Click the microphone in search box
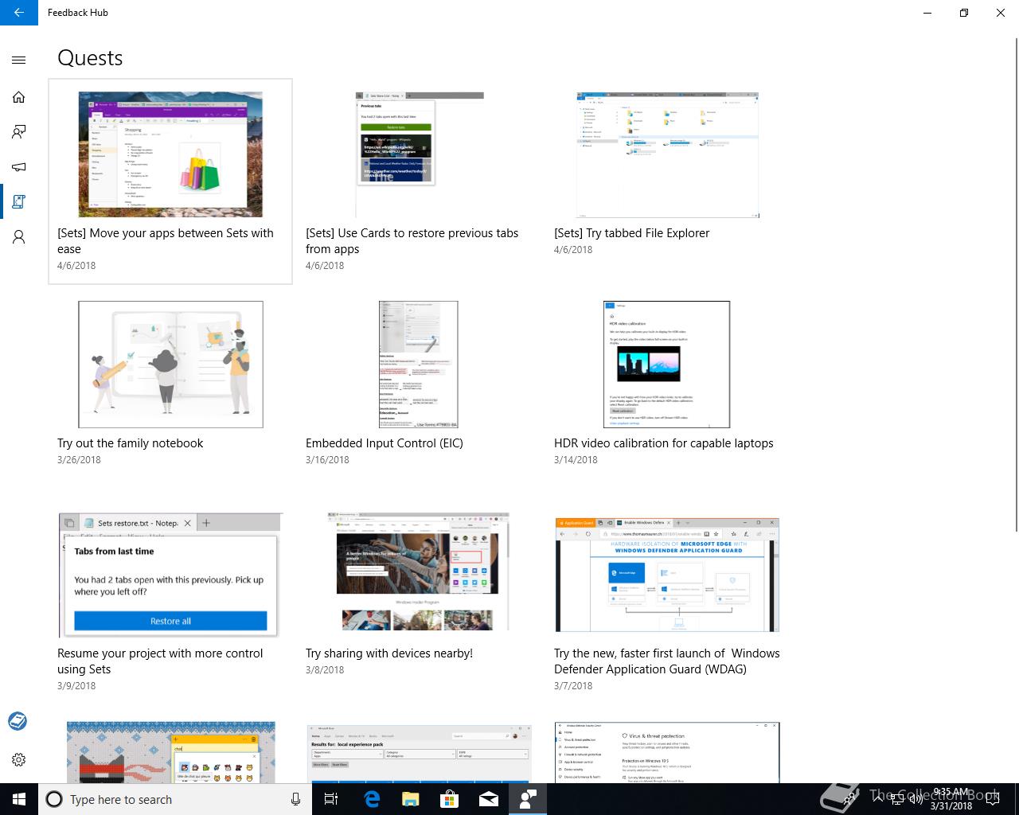 tap(295, 799)
